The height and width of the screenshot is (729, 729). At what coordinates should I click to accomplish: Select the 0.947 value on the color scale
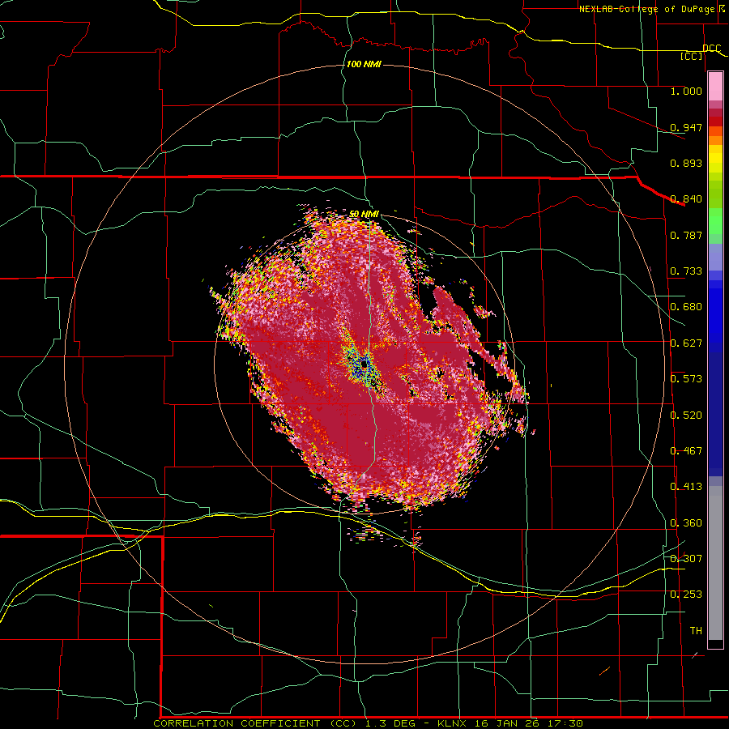pos(686,127)
